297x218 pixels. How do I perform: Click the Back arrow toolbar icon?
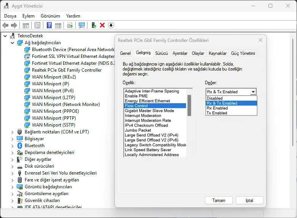tap(5, 25)
